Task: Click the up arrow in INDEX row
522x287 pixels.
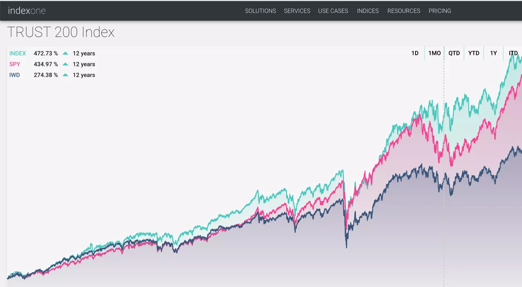Action: pos(65,53)
